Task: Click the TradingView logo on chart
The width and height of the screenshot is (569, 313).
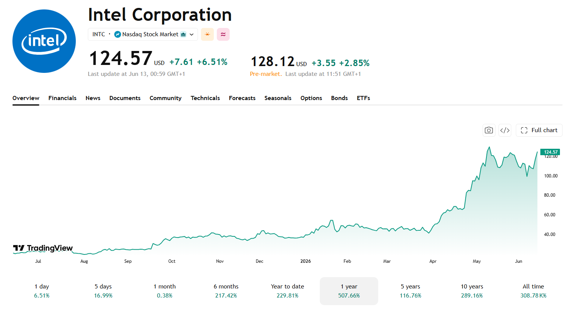Action: (43, 248)
